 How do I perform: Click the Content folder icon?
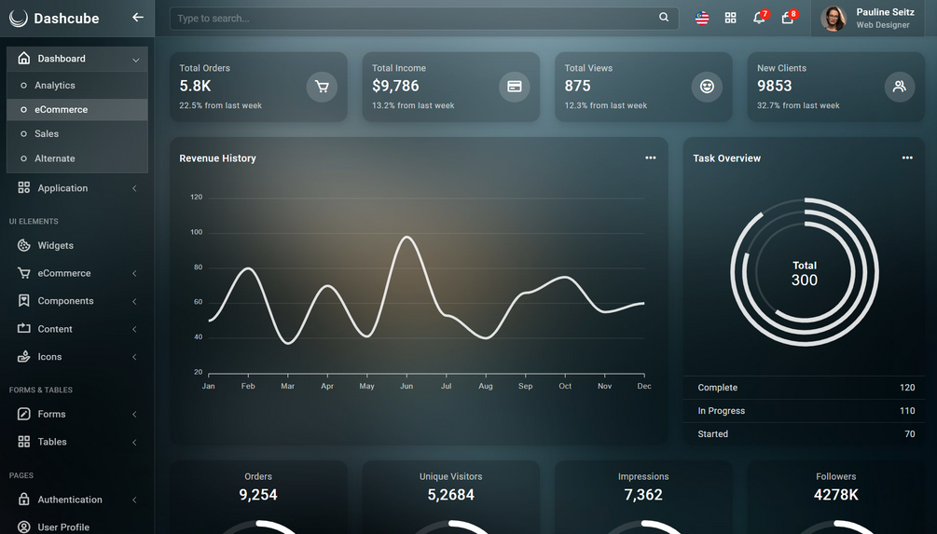pos(24,329)
